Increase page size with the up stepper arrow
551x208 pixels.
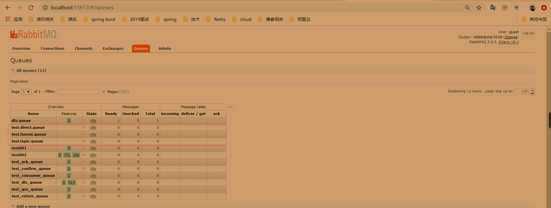point(532,90)
